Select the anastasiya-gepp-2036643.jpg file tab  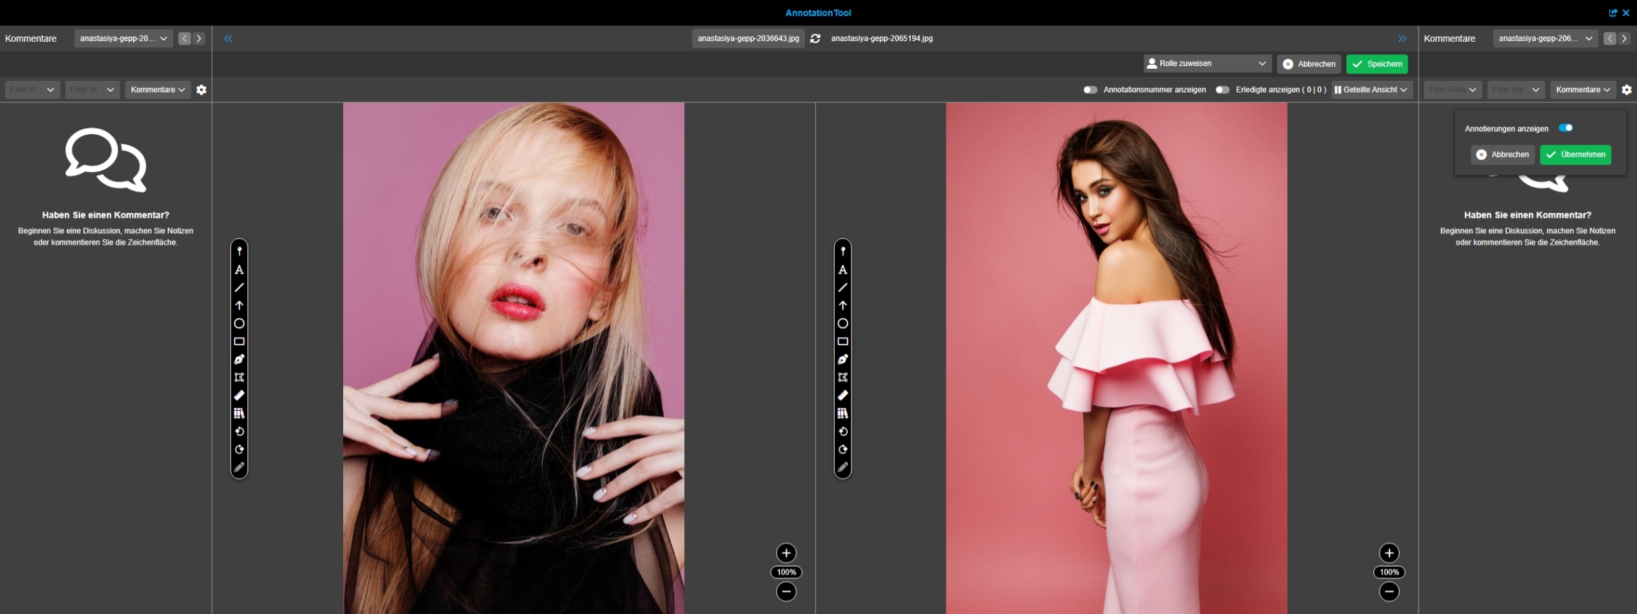(748, 38)
